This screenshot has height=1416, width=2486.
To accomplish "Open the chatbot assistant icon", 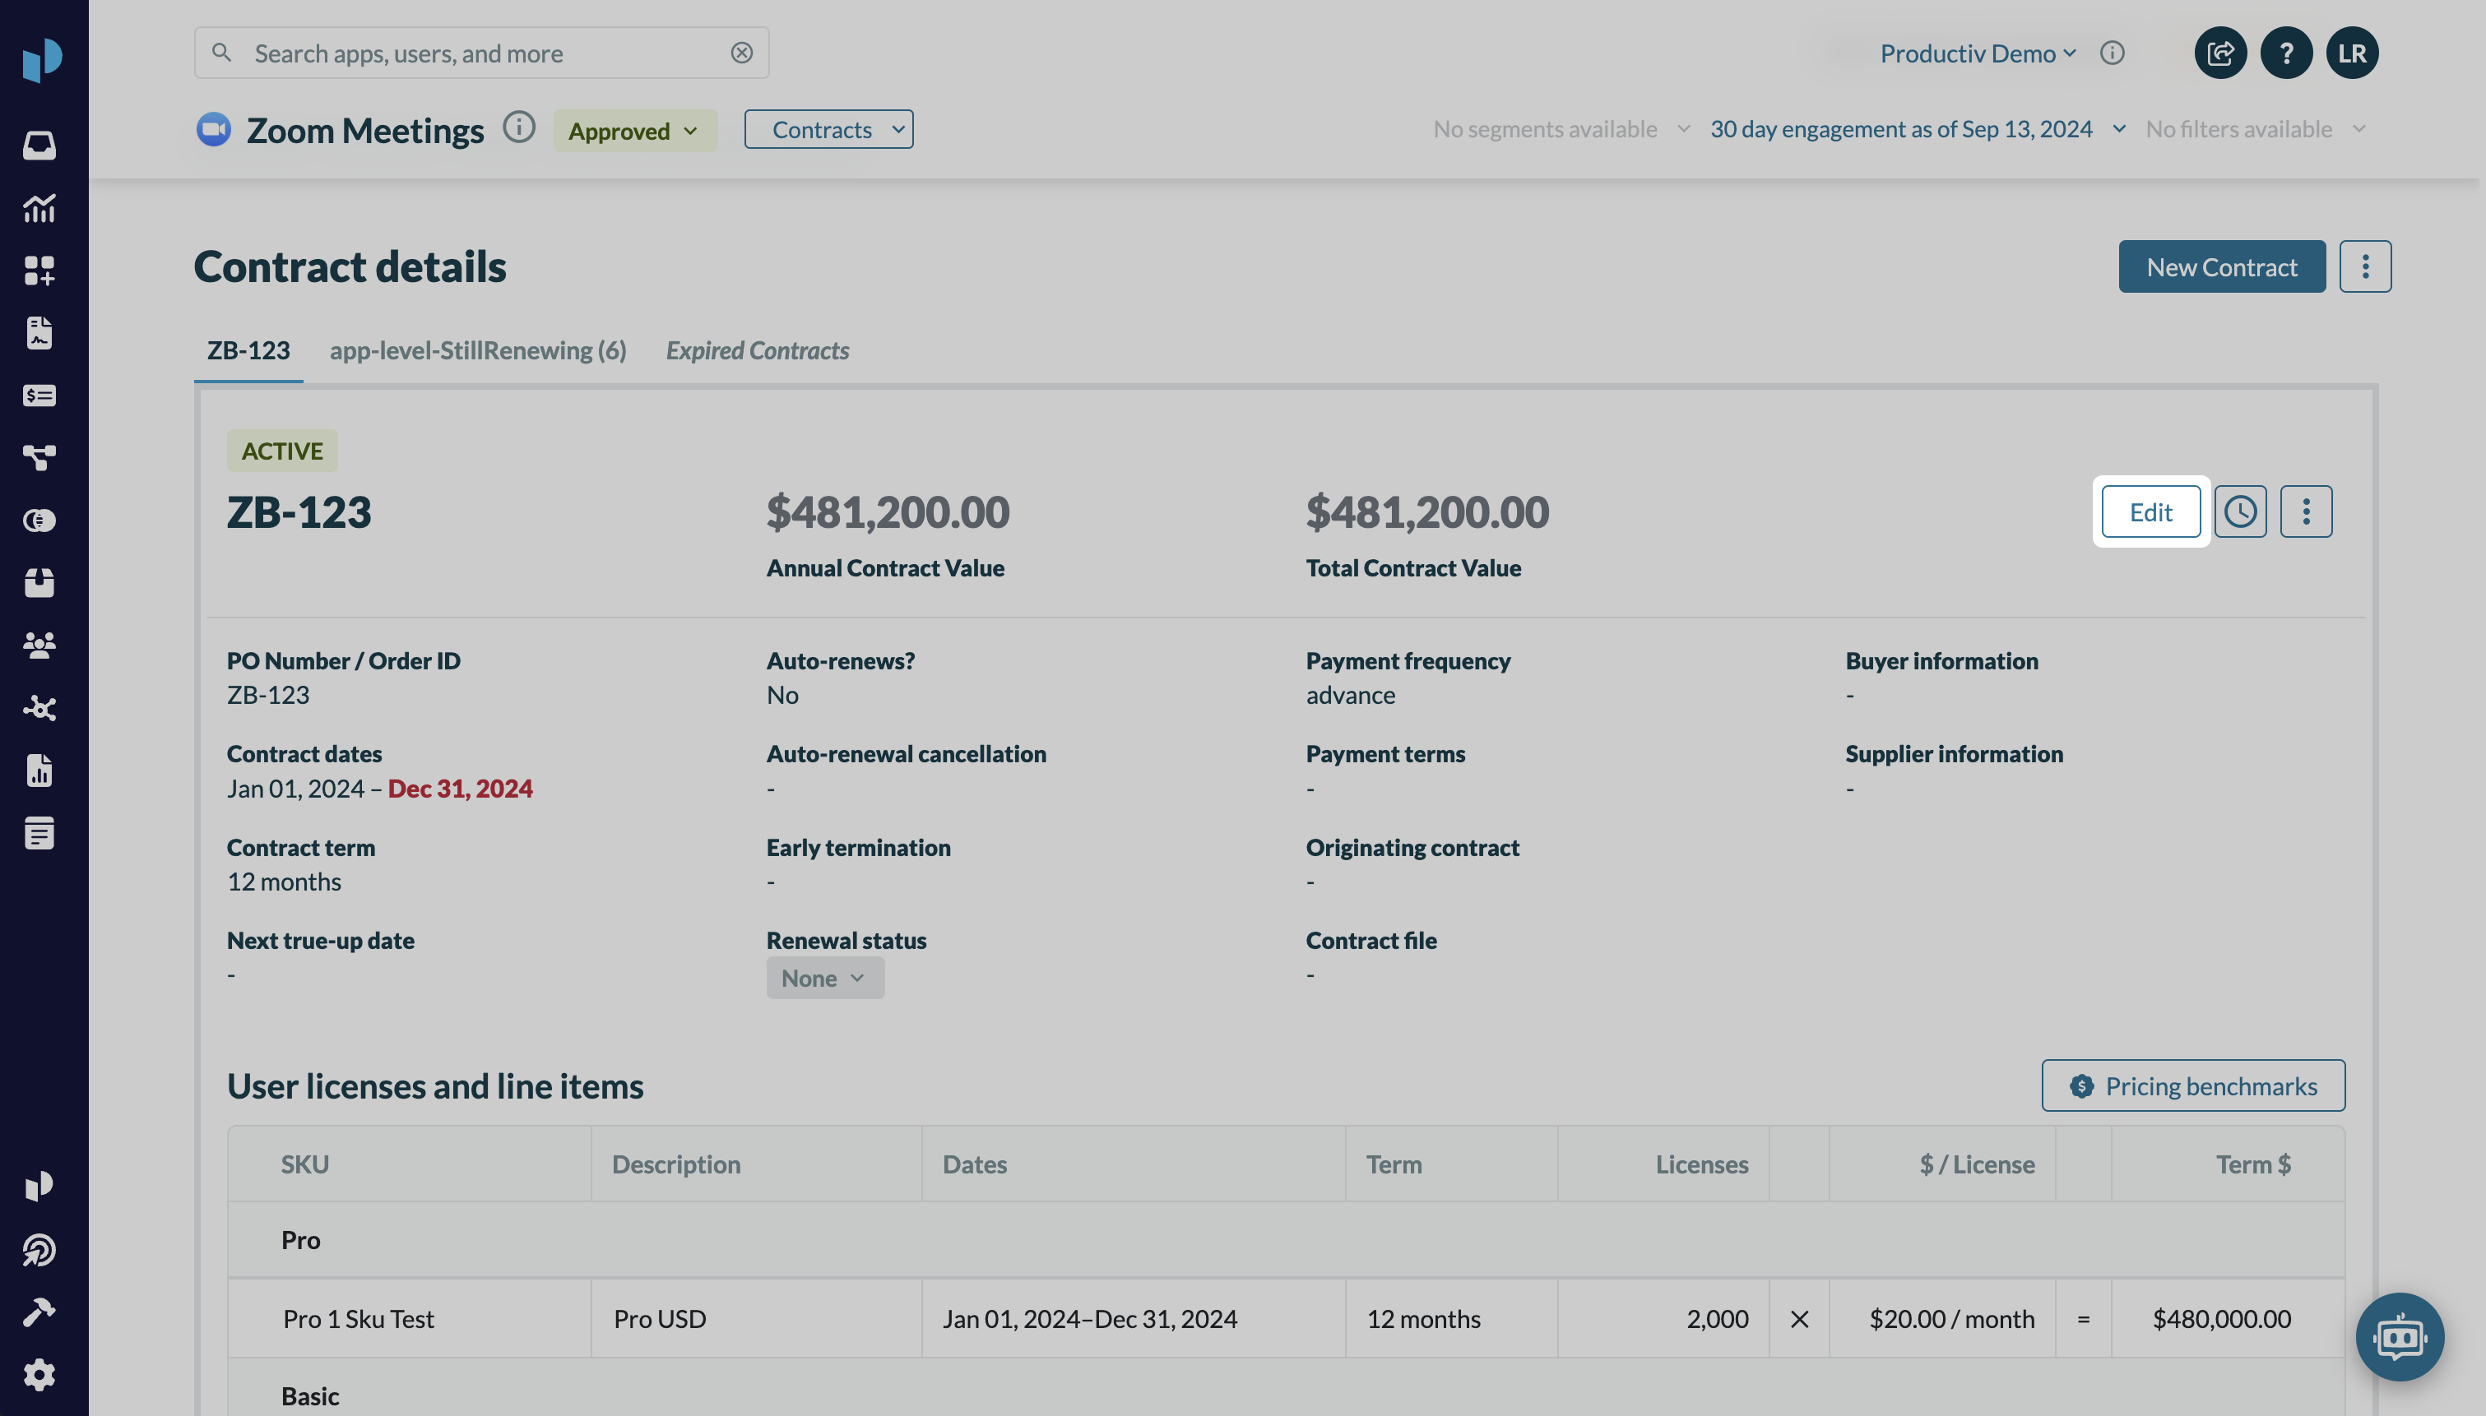I will click(x=2399, y=1337).
